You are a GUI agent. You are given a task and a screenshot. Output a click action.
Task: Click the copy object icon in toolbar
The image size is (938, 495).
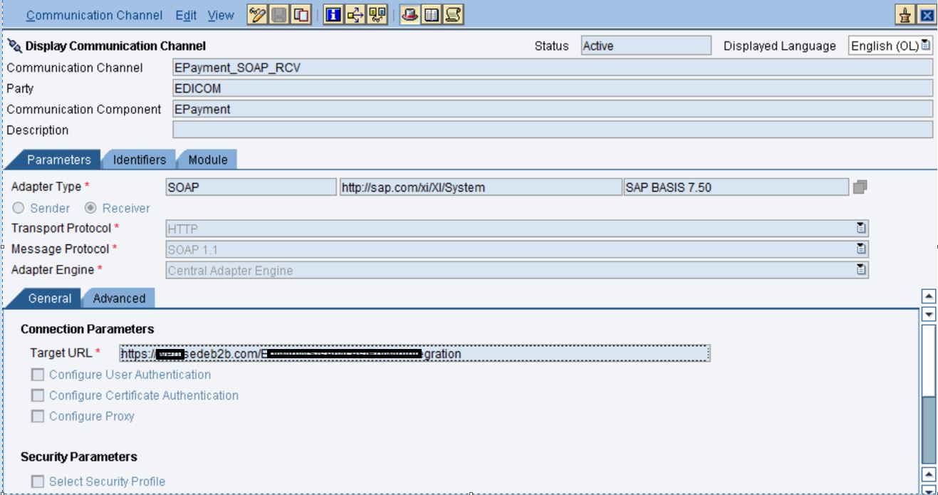pos(301,15)
